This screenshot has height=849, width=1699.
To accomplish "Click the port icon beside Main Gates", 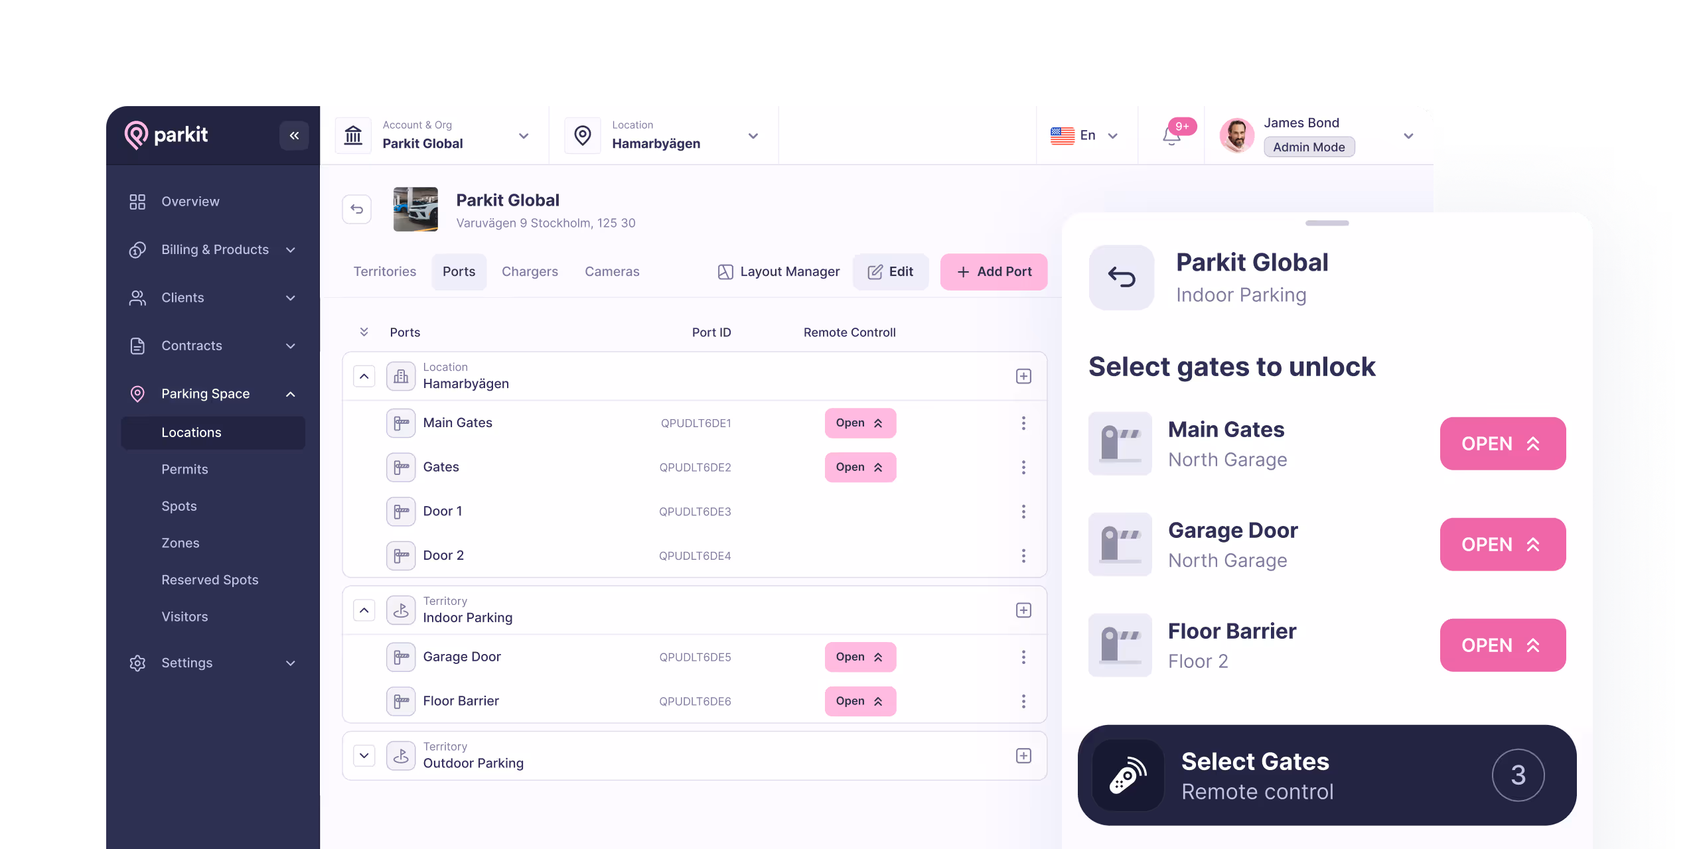I will [401, 423].
